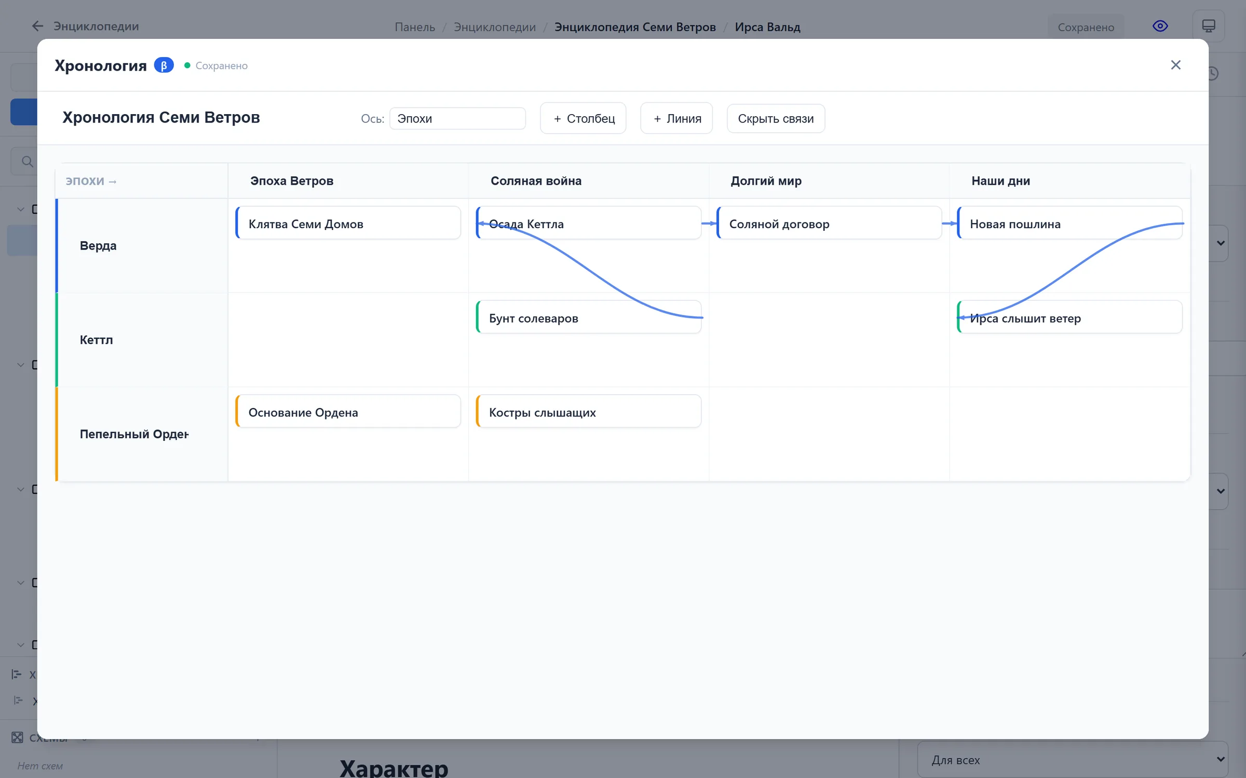
Task: Add a column with + Столбец
Action: (583, 118)
